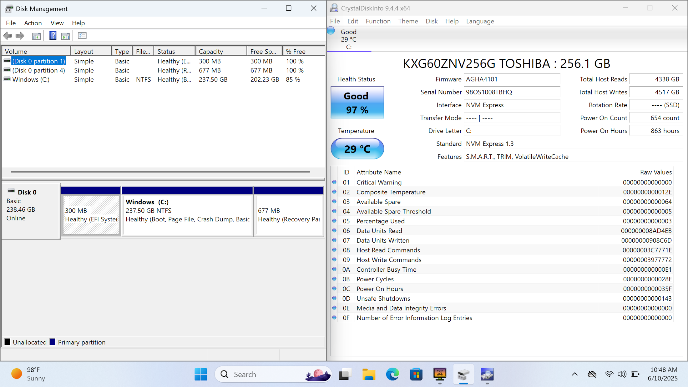Select the (Disk 0 partition 4) volume row

pos(163,70)
